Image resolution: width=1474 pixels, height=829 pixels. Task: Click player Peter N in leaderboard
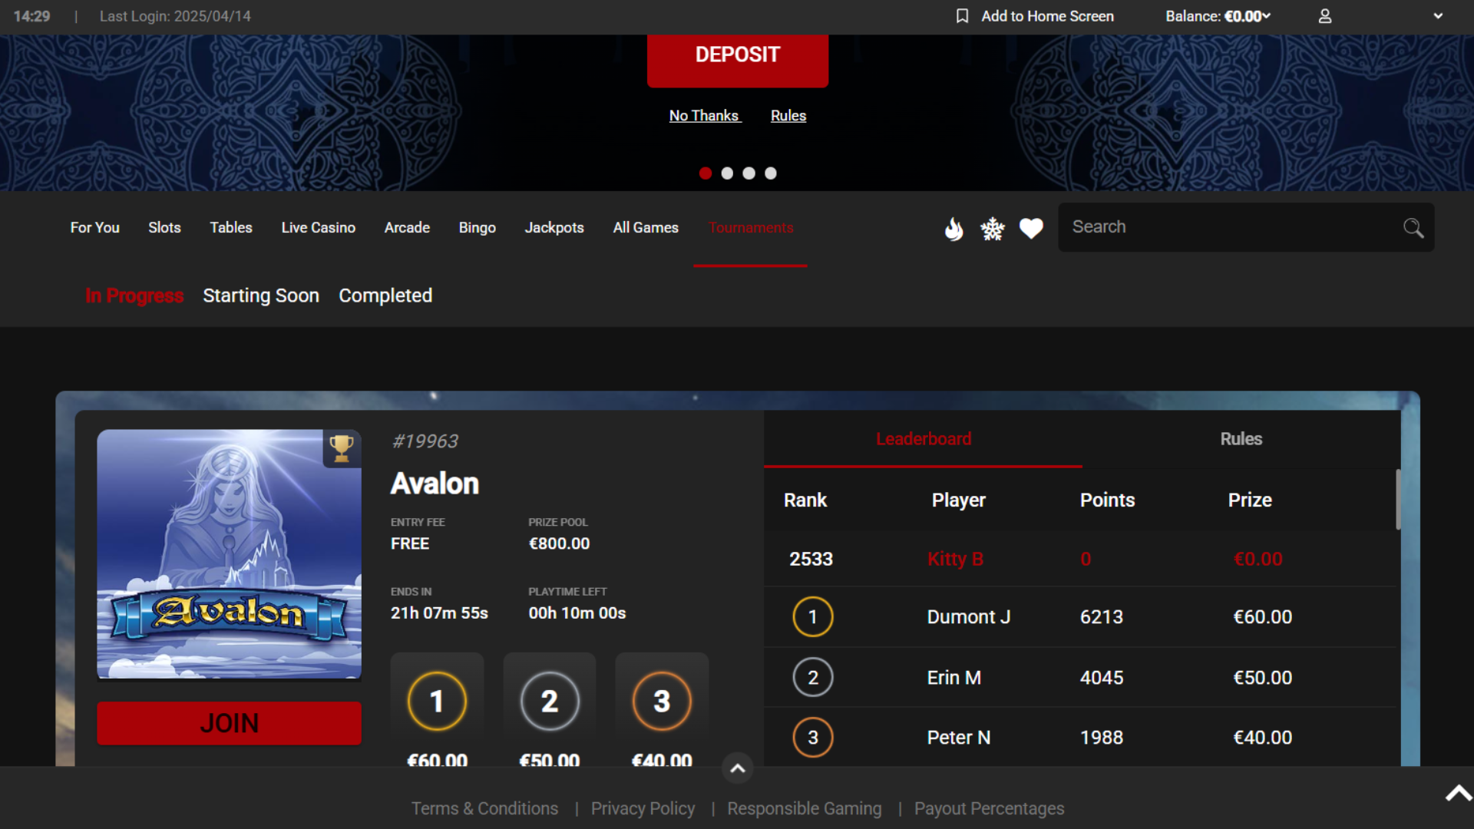coord(959,738)
